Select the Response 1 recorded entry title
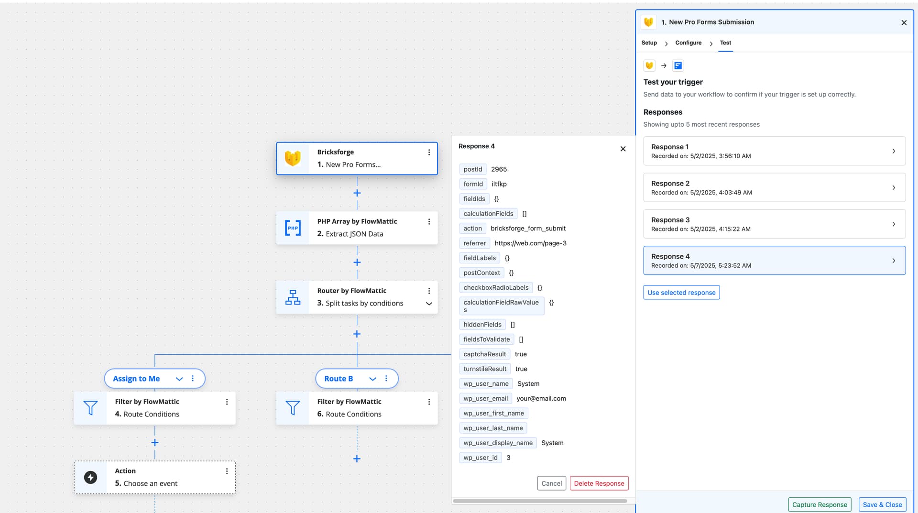This screenshot has height=513, width=918. 670,147
